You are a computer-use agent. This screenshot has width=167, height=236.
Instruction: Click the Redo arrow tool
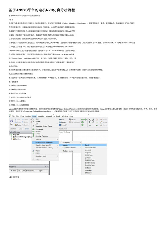pos(25,122)
